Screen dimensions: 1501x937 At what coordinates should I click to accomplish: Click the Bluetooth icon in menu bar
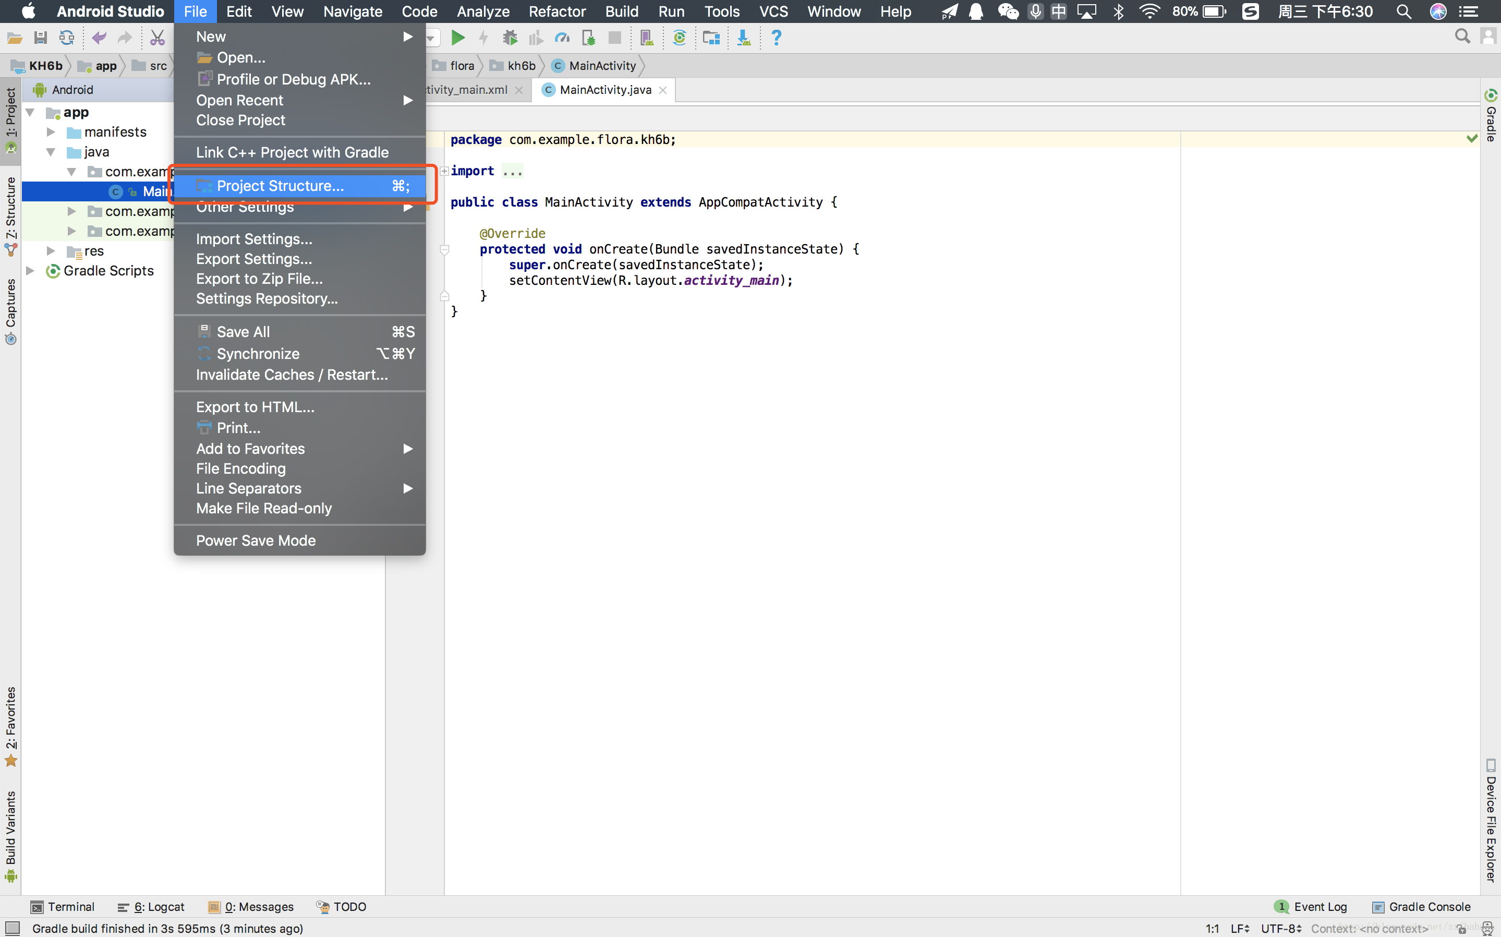[1119, 11]
